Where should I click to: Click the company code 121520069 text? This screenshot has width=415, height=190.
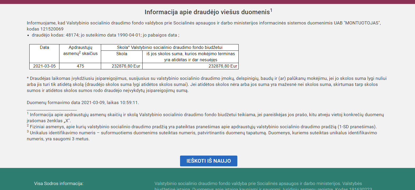click(52, 29)
